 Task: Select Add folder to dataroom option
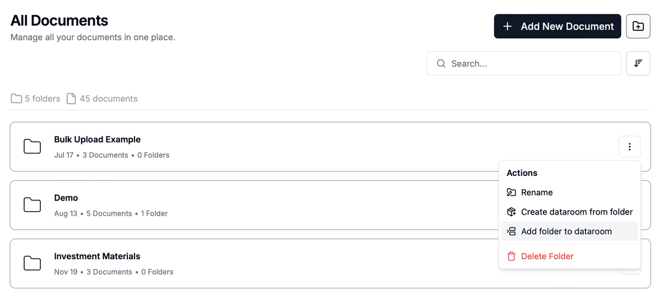pos(566,231)
